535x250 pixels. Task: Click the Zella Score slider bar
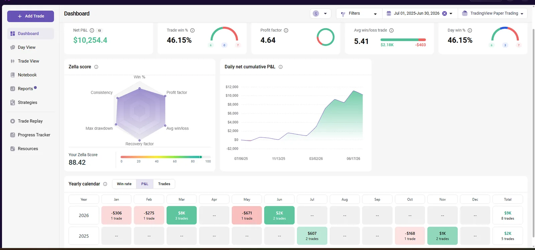coord(166,157)
